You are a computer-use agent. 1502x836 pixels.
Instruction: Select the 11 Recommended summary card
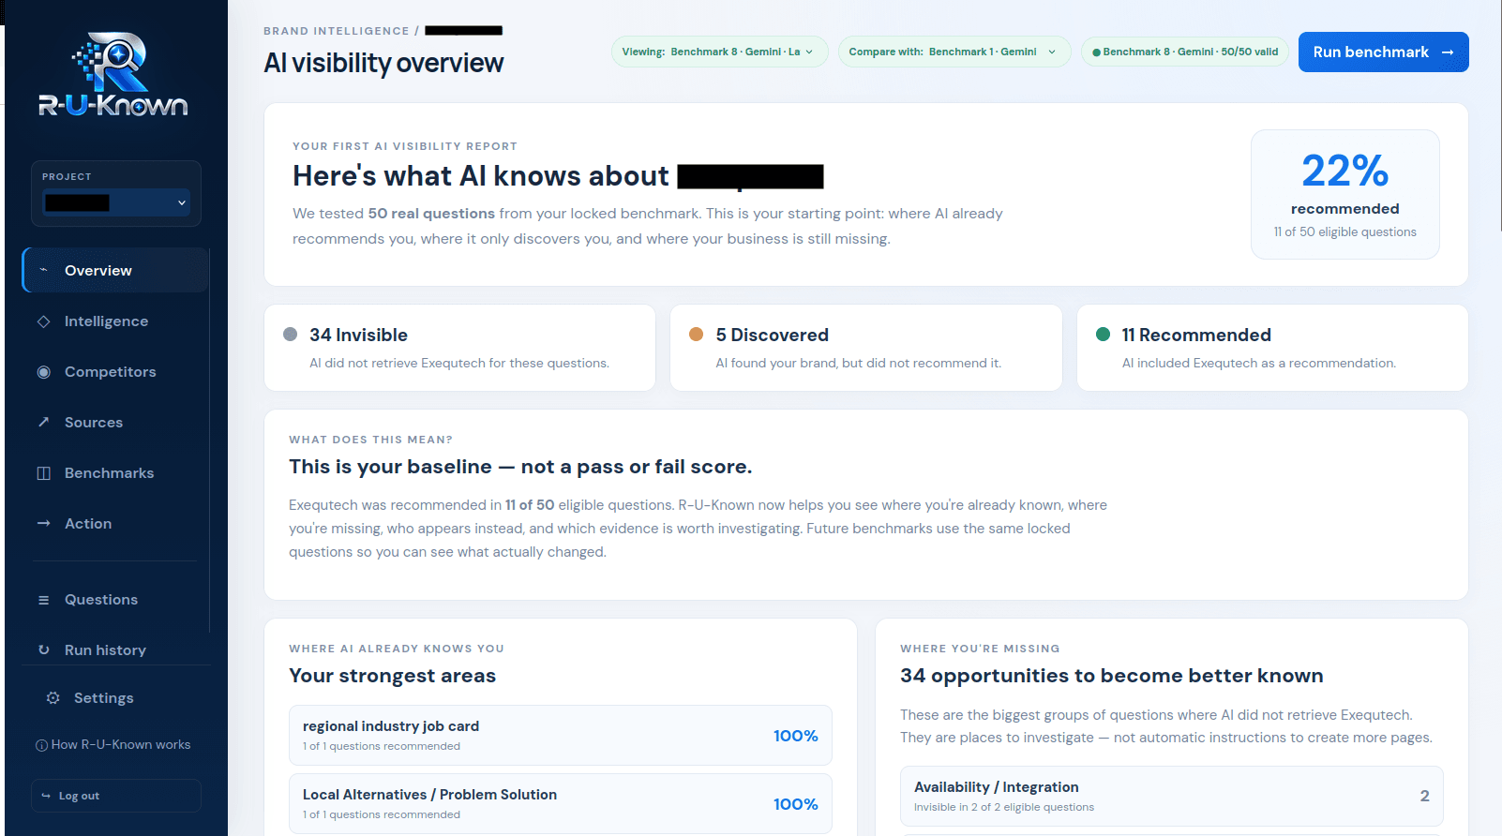pyautogui.click(x=1272, y=348)
